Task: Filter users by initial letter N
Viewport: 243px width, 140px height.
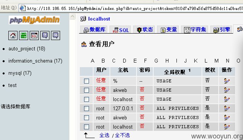Action: [227, 61]
